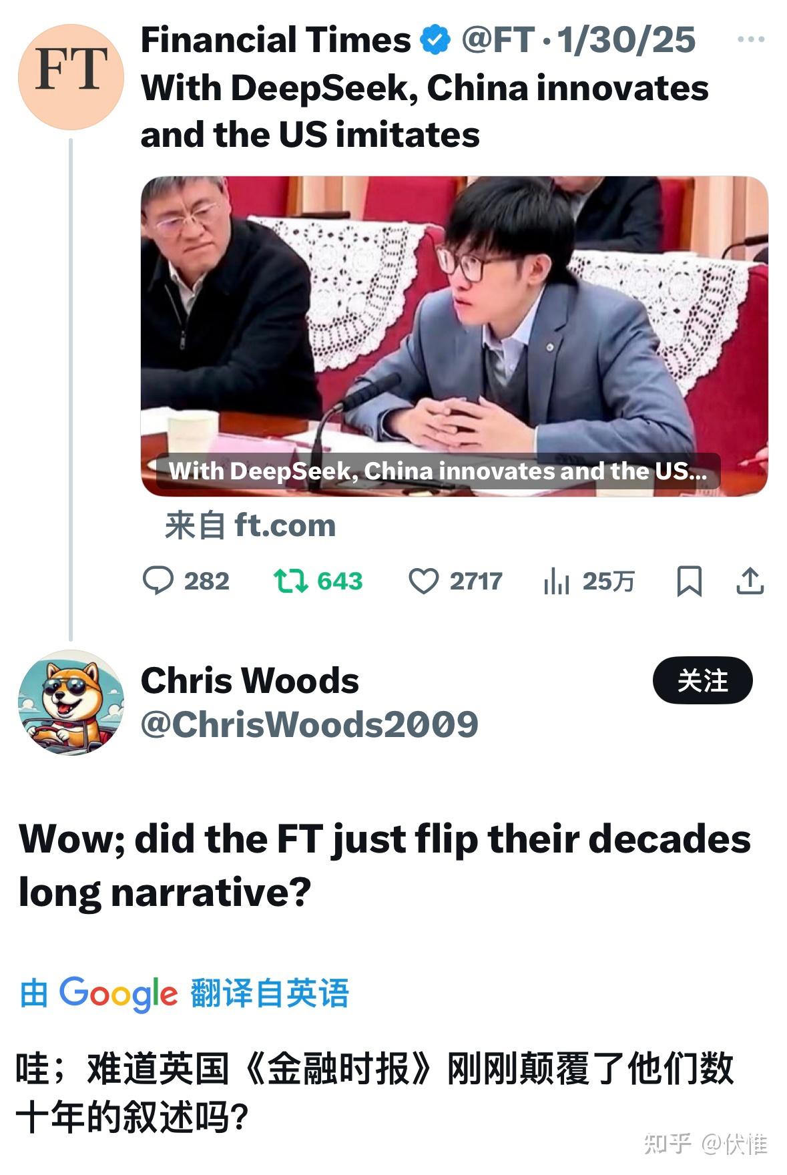The height and width of the screenshot is (1175, 787).
Task: Click the blue verified badge next to Financial Times
Action: (x=435, y=40)
